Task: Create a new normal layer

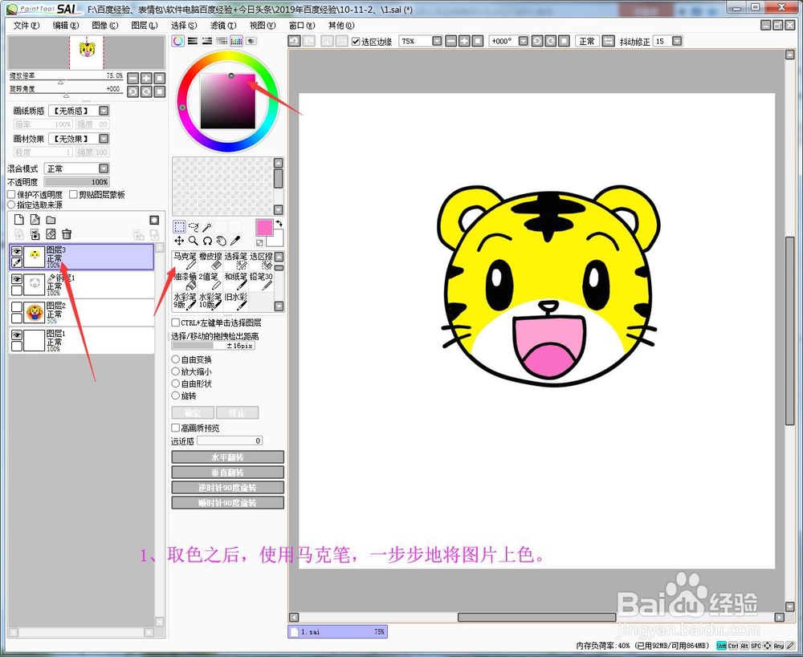Action: pyautogui.click(x=19, y=220)
